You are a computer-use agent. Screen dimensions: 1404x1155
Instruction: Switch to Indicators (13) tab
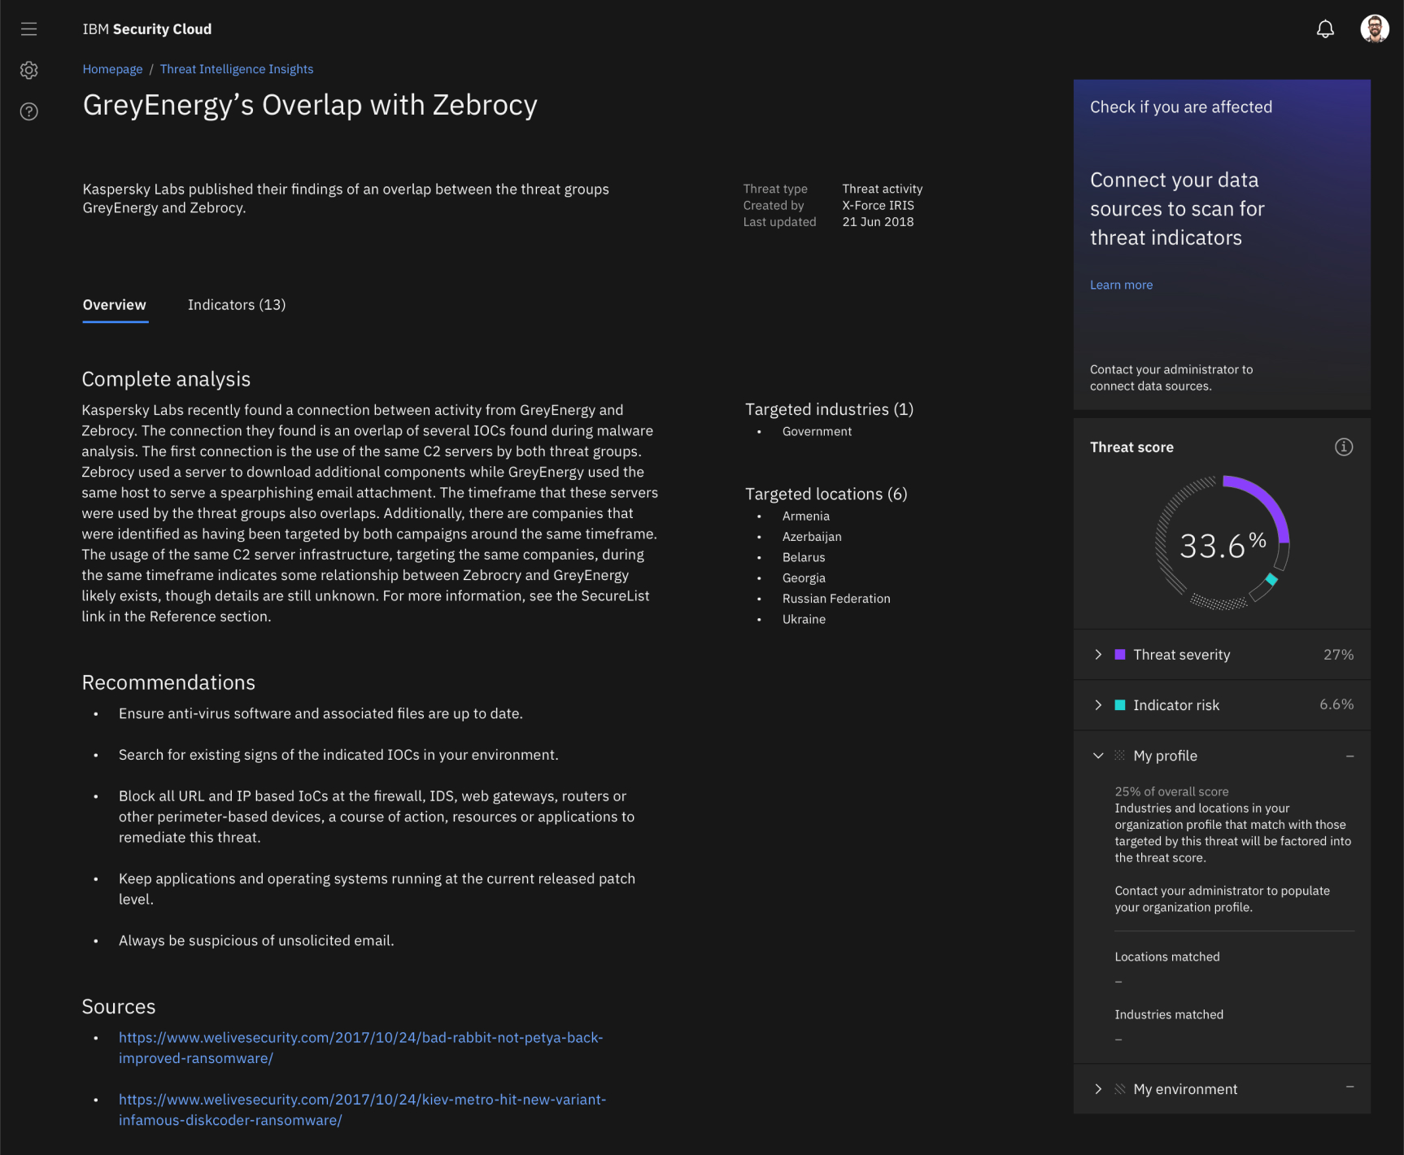point(237,305)
